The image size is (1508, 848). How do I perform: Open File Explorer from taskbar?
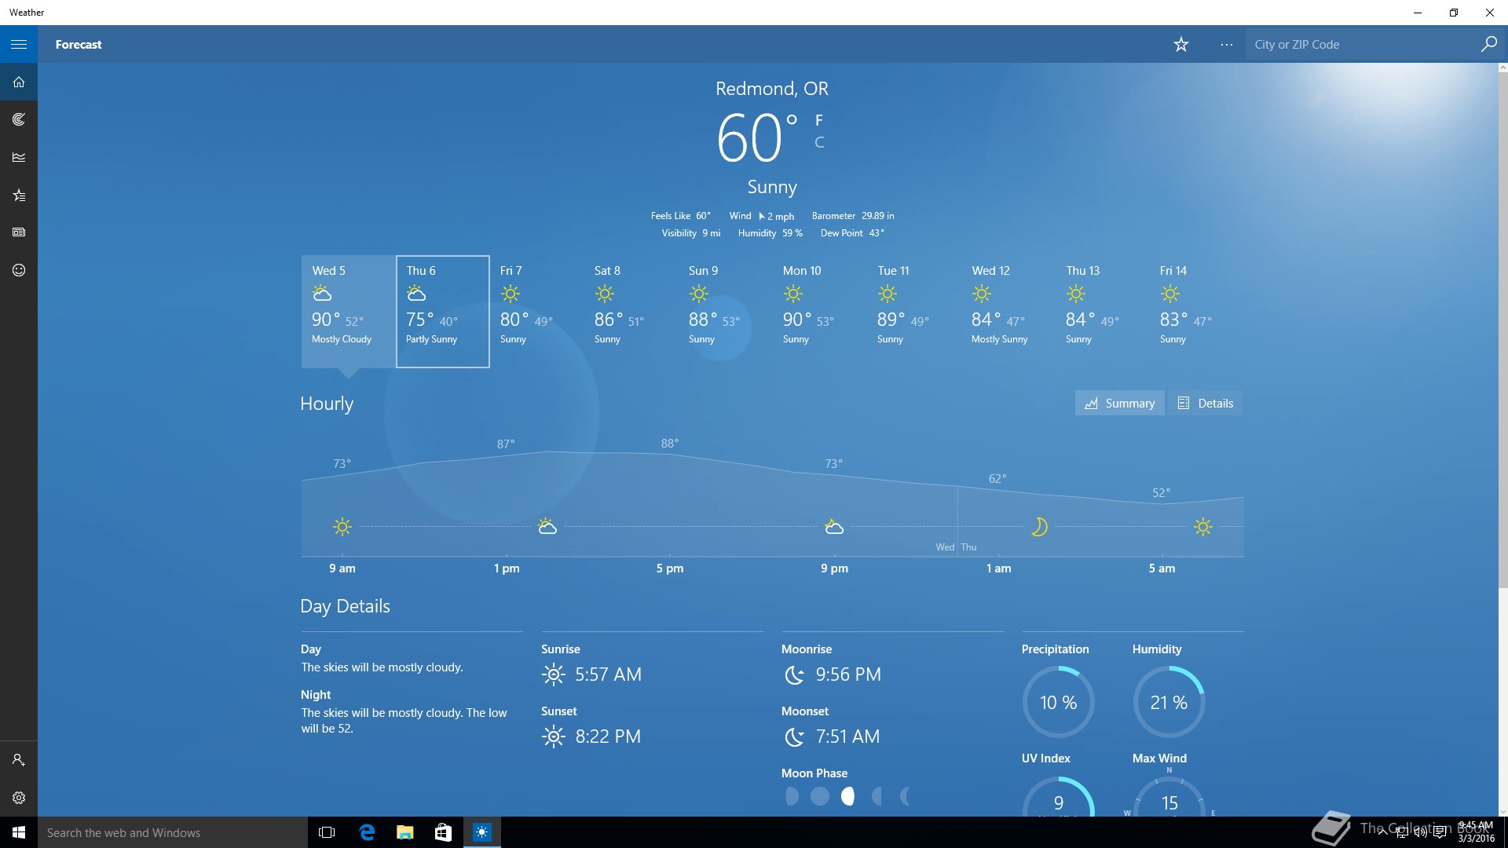click(x=405, y=832)
